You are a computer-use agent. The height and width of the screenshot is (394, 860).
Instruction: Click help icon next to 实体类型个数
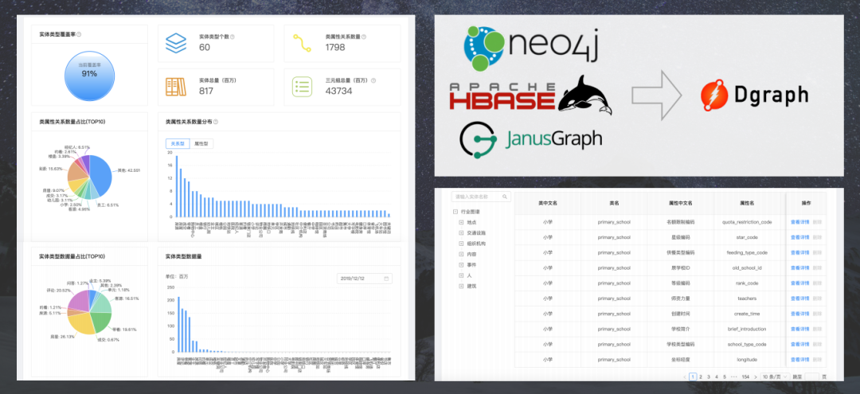(x=233, y=37)
